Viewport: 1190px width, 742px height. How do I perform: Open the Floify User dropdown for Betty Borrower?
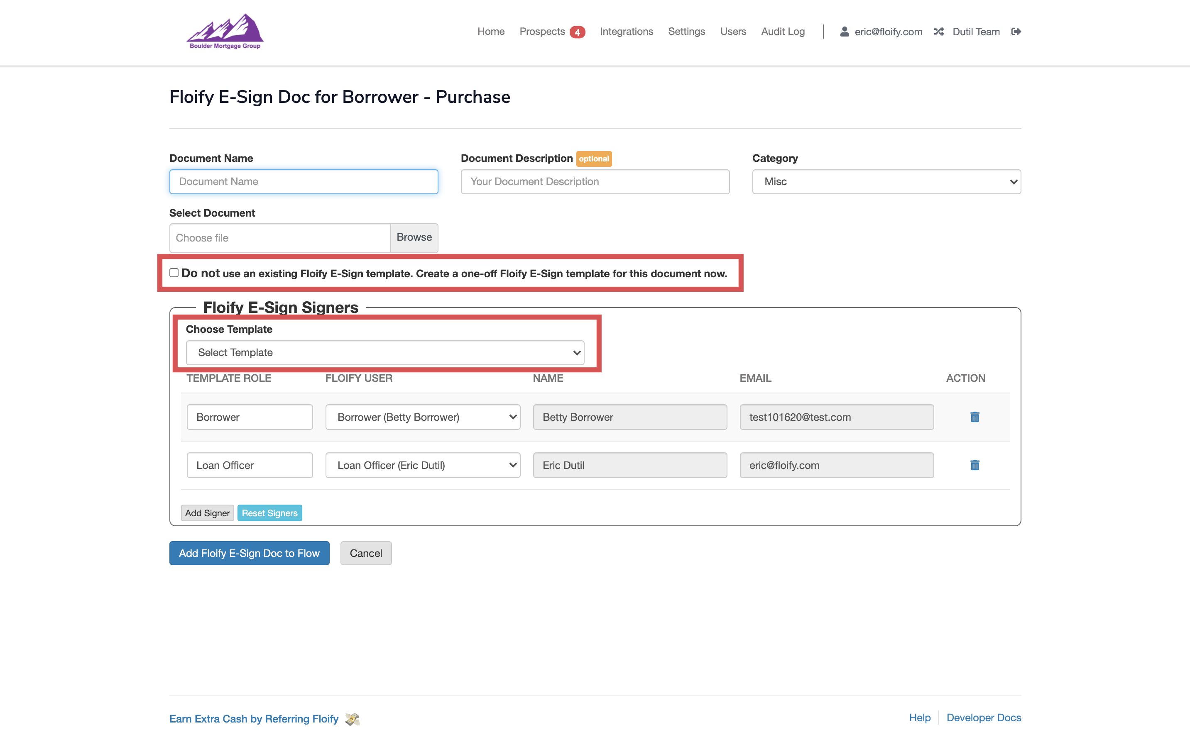click(422, 417)
